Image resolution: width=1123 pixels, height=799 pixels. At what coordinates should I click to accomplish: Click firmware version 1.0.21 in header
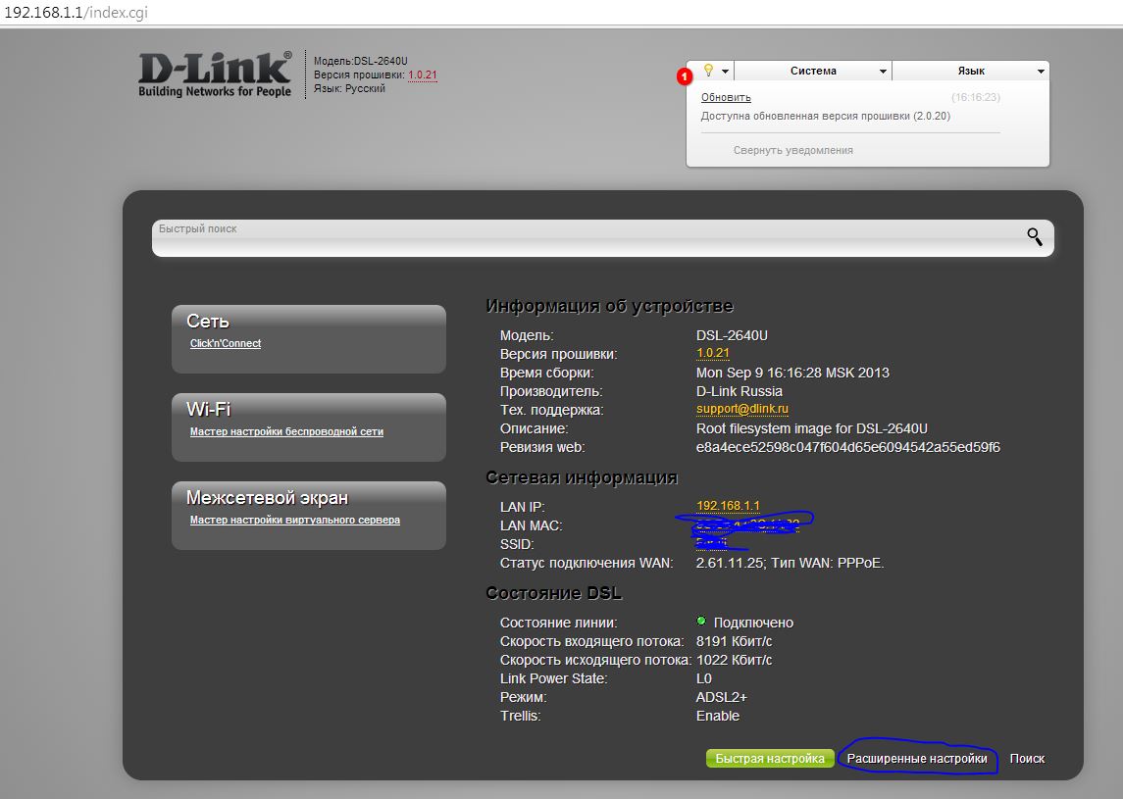coord(423,75)
